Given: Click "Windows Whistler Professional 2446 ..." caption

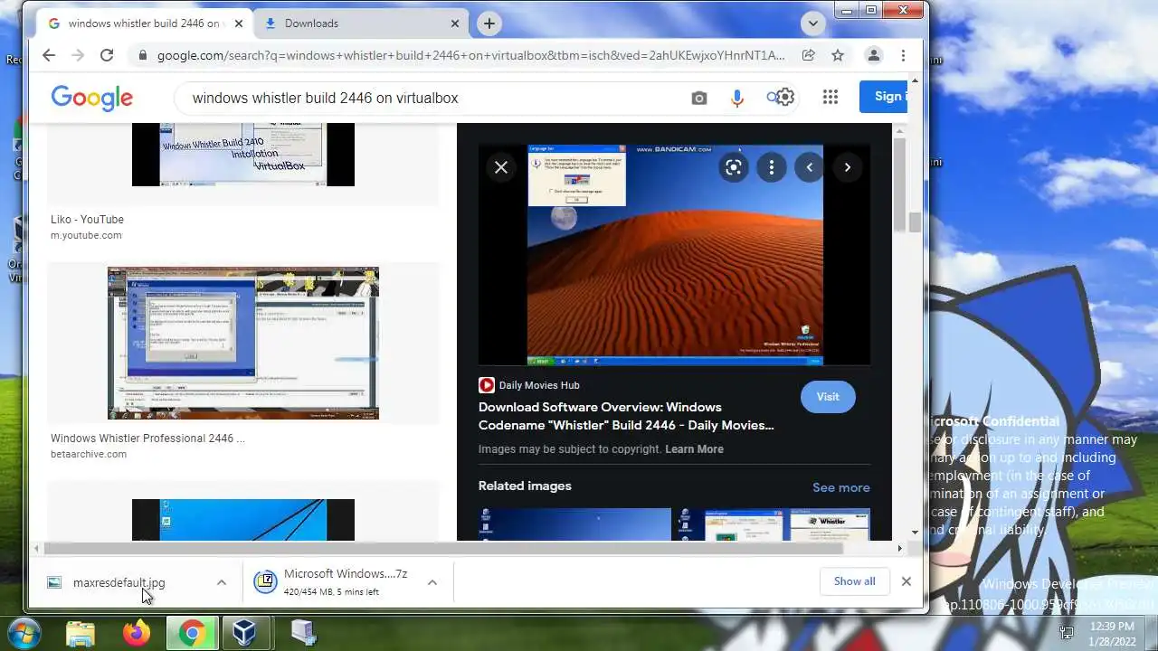Looking at the screenshot, I should click(147, 439).
